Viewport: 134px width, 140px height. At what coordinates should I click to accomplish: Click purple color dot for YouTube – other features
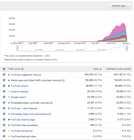pos(9,108)
